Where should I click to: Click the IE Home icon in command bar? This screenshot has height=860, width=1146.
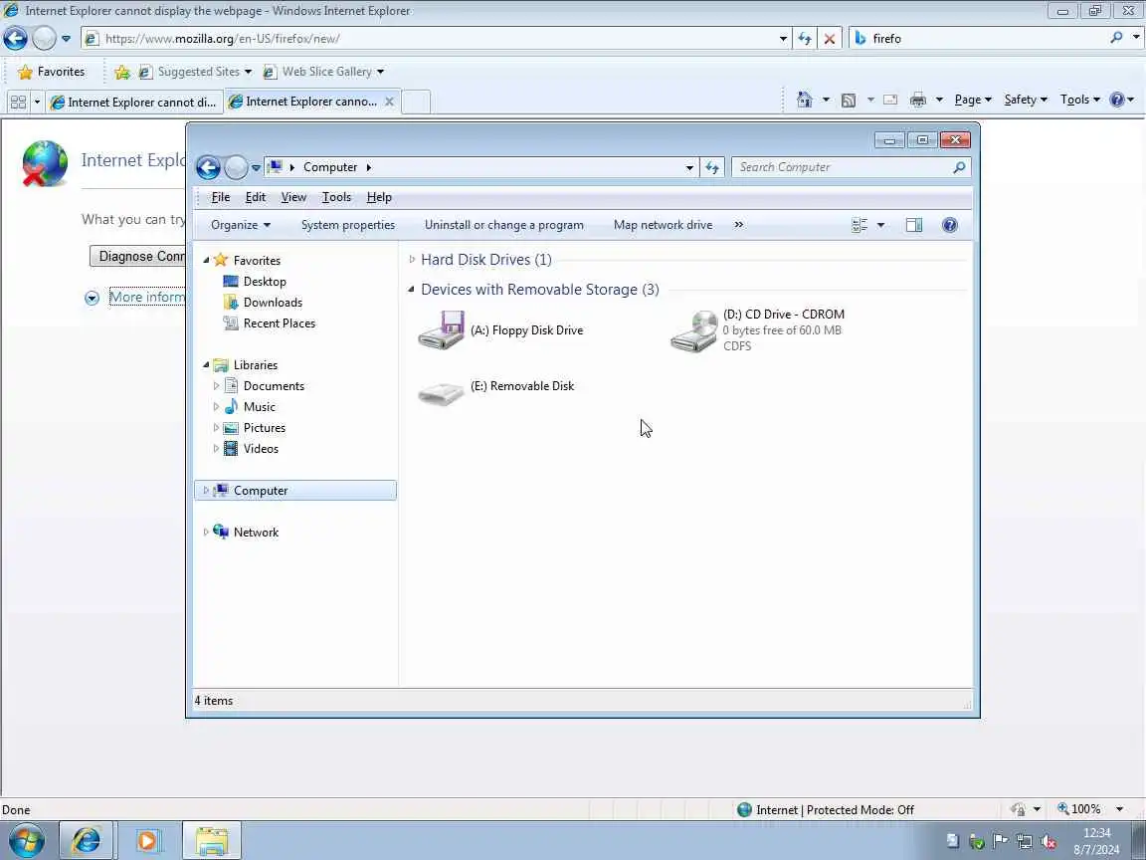[x=805, y=100]
